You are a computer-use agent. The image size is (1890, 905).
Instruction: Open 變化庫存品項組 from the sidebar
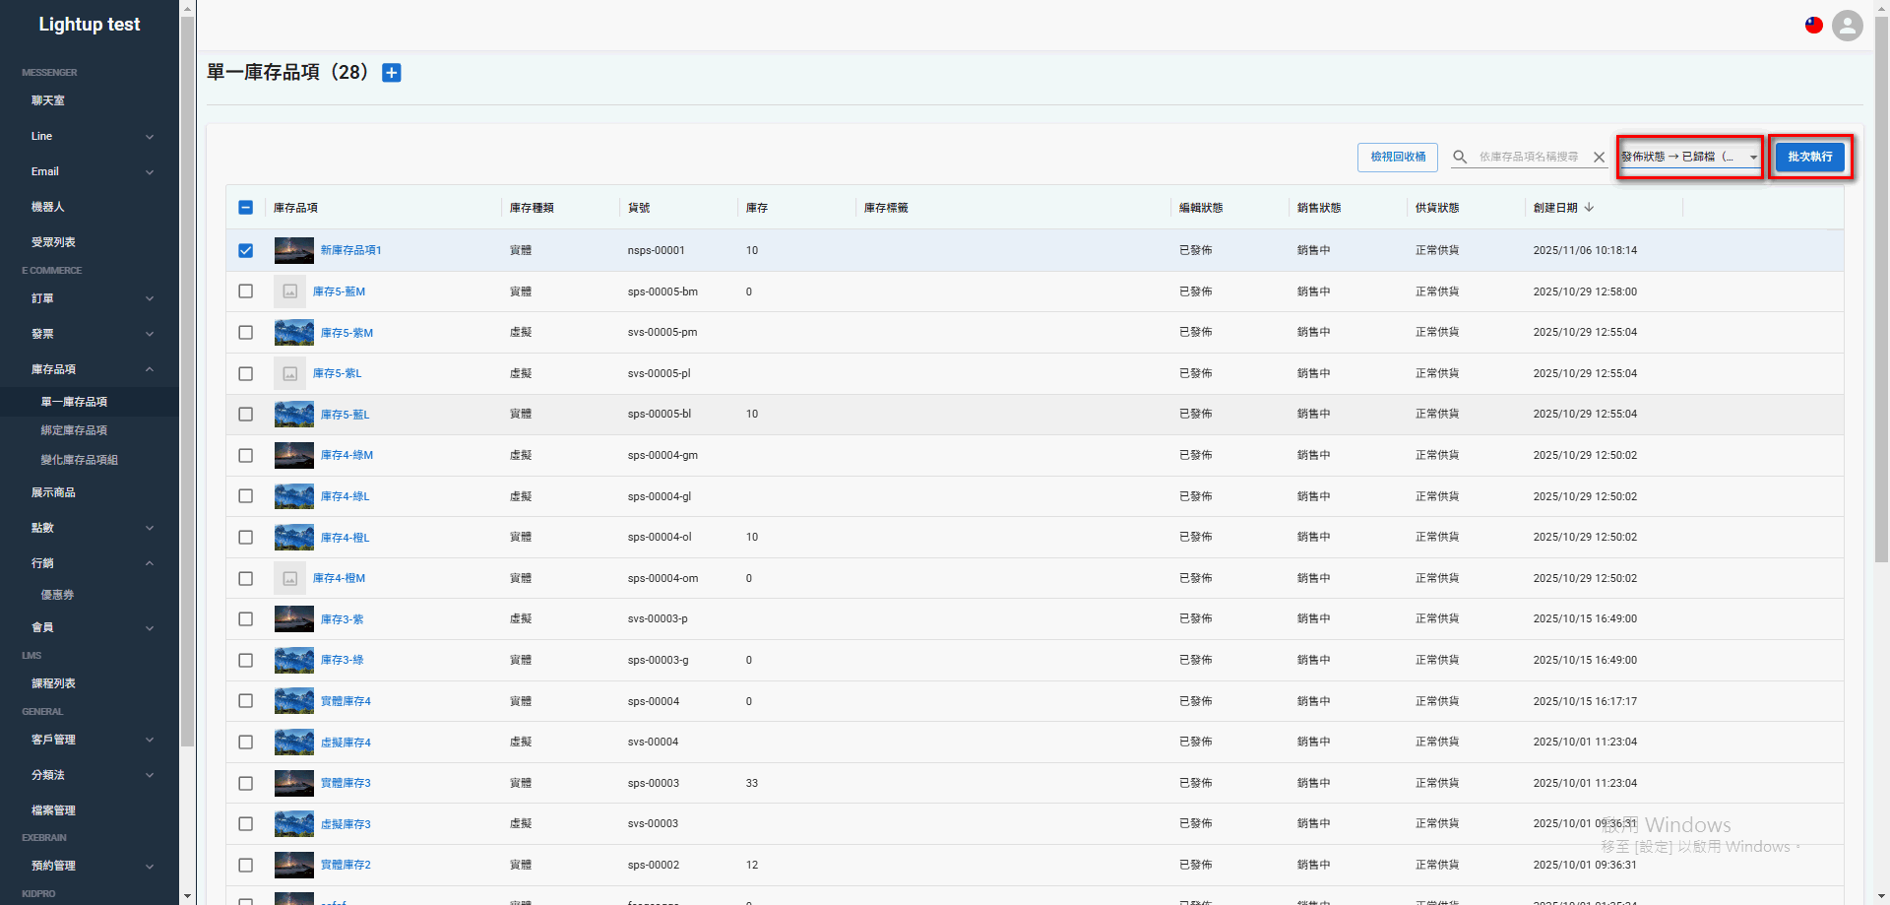pos(80,459)
